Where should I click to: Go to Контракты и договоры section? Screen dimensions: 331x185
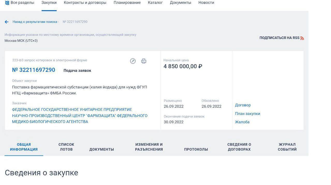pyautogui.click(x=85, y=3)
